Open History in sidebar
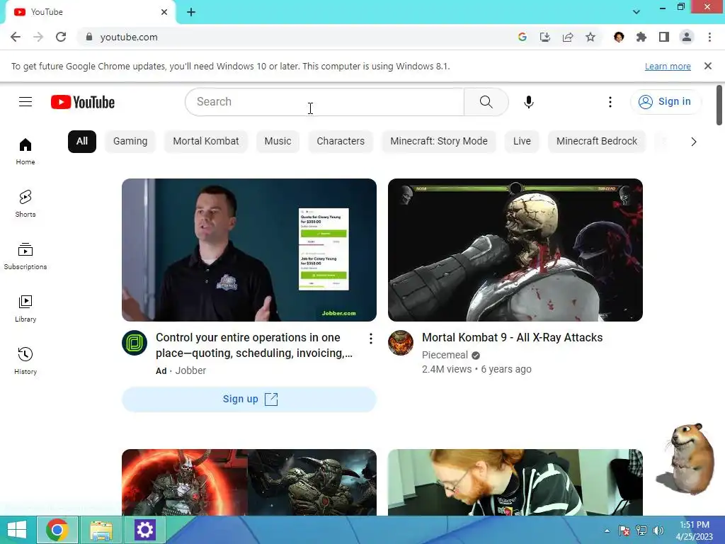This screenshot has width=725, height=544. click(x=25, y=361)
